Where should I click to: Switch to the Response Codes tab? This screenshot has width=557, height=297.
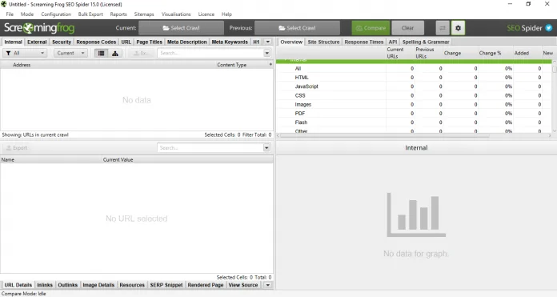tap(96, 42)
